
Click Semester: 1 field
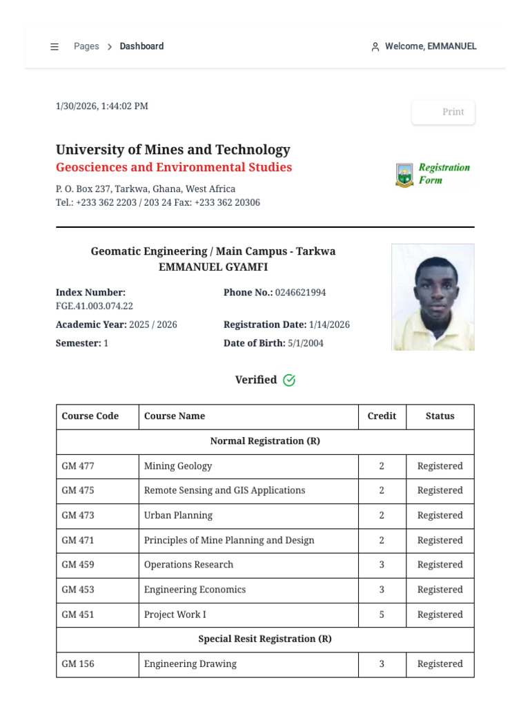82,343
